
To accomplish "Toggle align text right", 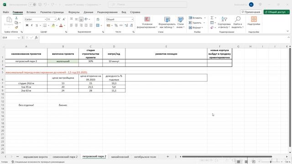I will point(81,26).
